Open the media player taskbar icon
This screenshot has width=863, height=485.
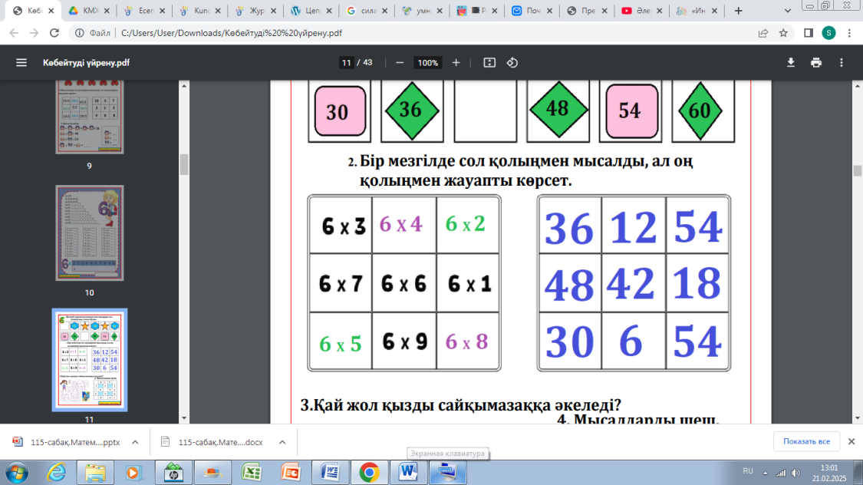(133, 473)
